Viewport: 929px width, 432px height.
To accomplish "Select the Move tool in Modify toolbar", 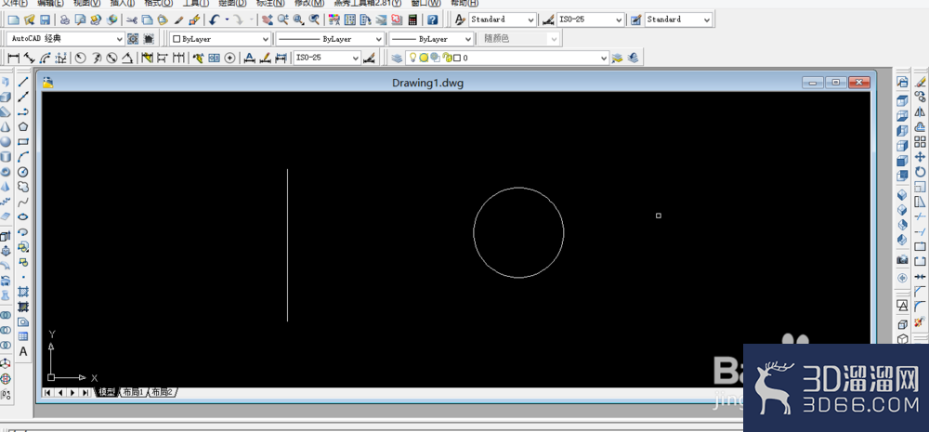I will coord(920,156).
